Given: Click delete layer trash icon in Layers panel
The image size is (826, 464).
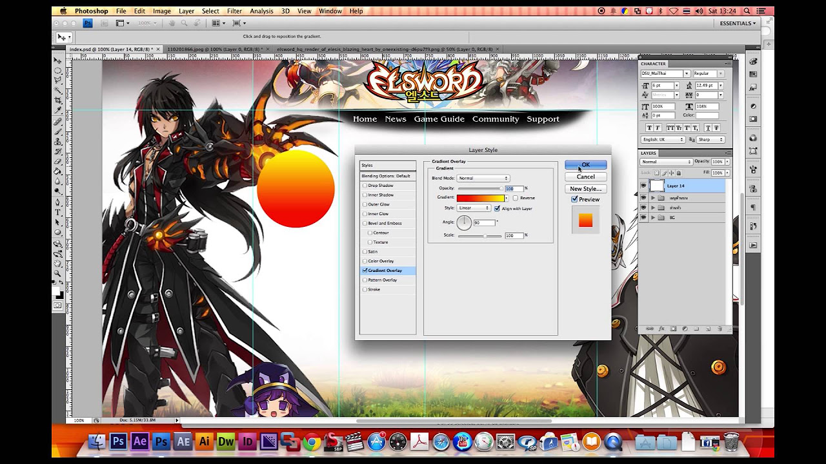Looking at the screenshot, I should [720, 329].
